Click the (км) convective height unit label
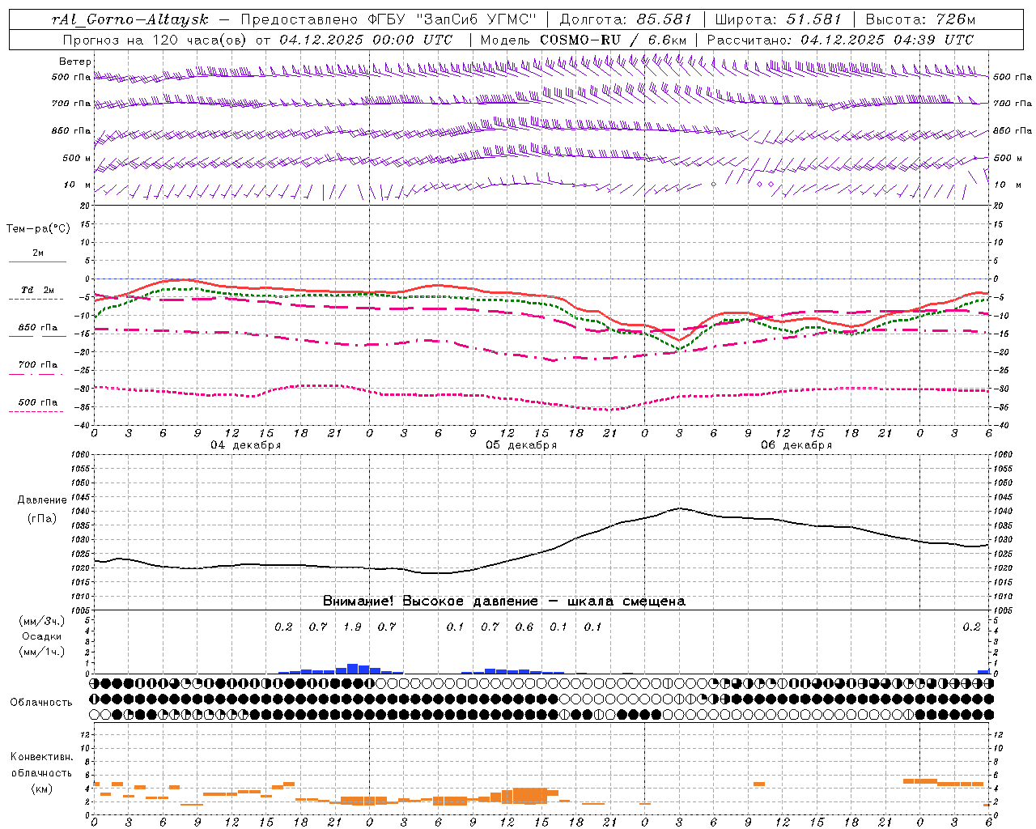 42,789
